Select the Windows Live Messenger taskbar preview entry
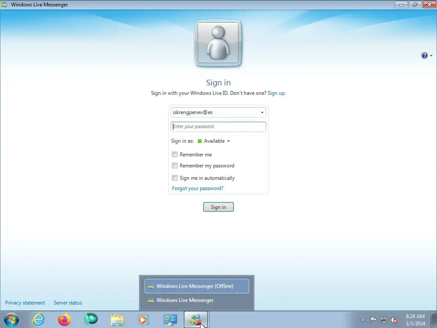The height and width of the screenshot is (328, 437). 197,300
